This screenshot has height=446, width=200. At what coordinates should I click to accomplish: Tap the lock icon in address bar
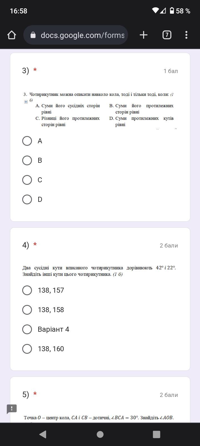pos(33,35)
